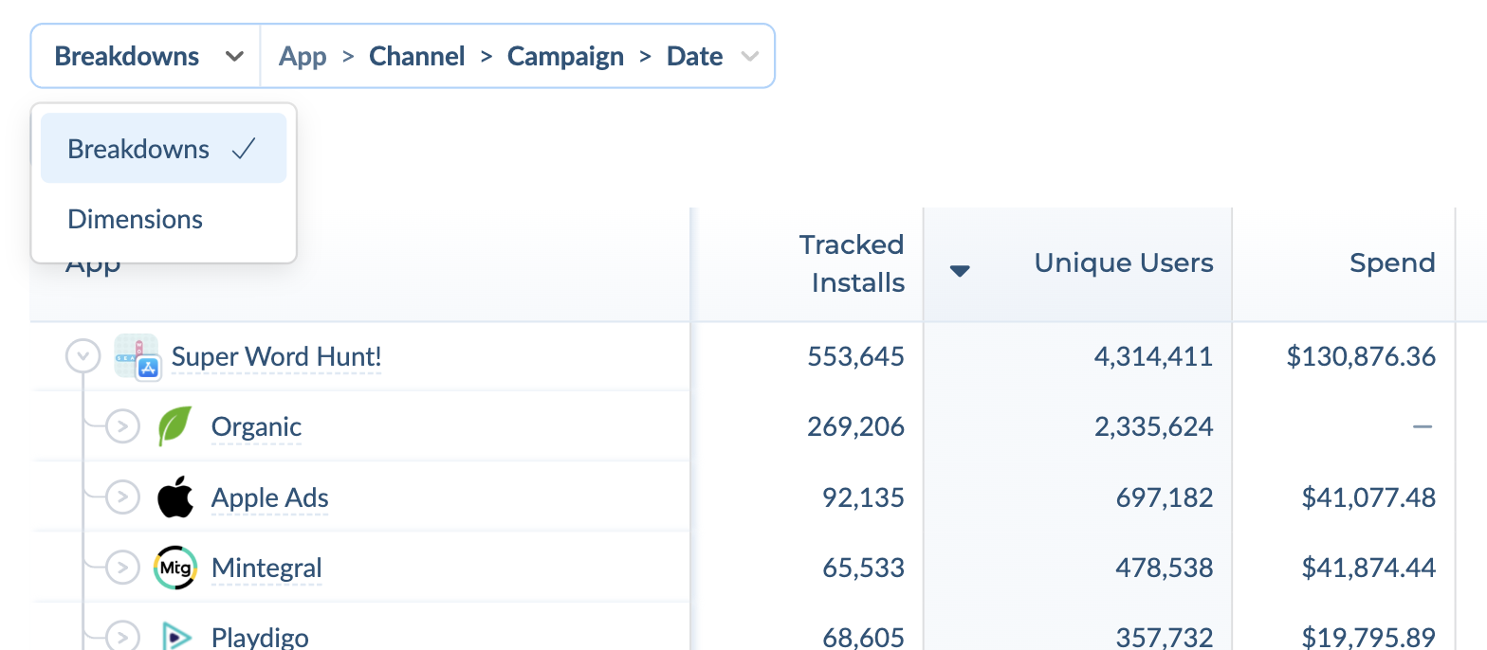Click the 269,206 tracked installs value
Viewport: 1487px width, 650px height.
pos(856,426)
